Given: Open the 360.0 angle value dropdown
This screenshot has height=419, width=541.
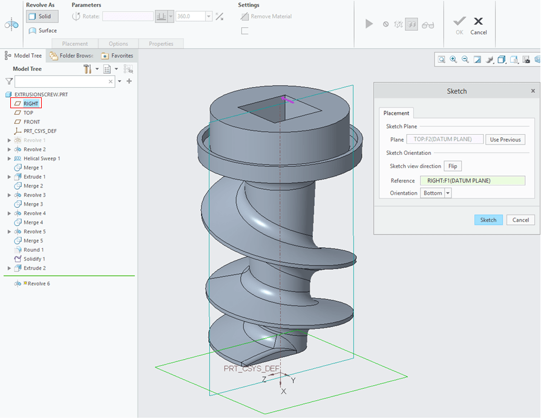Looking at the screenshot, I should click(x=209, y=17).
